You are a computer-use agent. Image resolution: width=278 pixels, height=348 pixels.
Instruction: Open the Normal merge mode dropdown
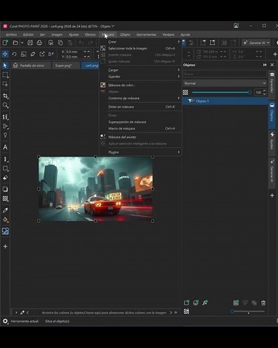[x=225, y=83]
